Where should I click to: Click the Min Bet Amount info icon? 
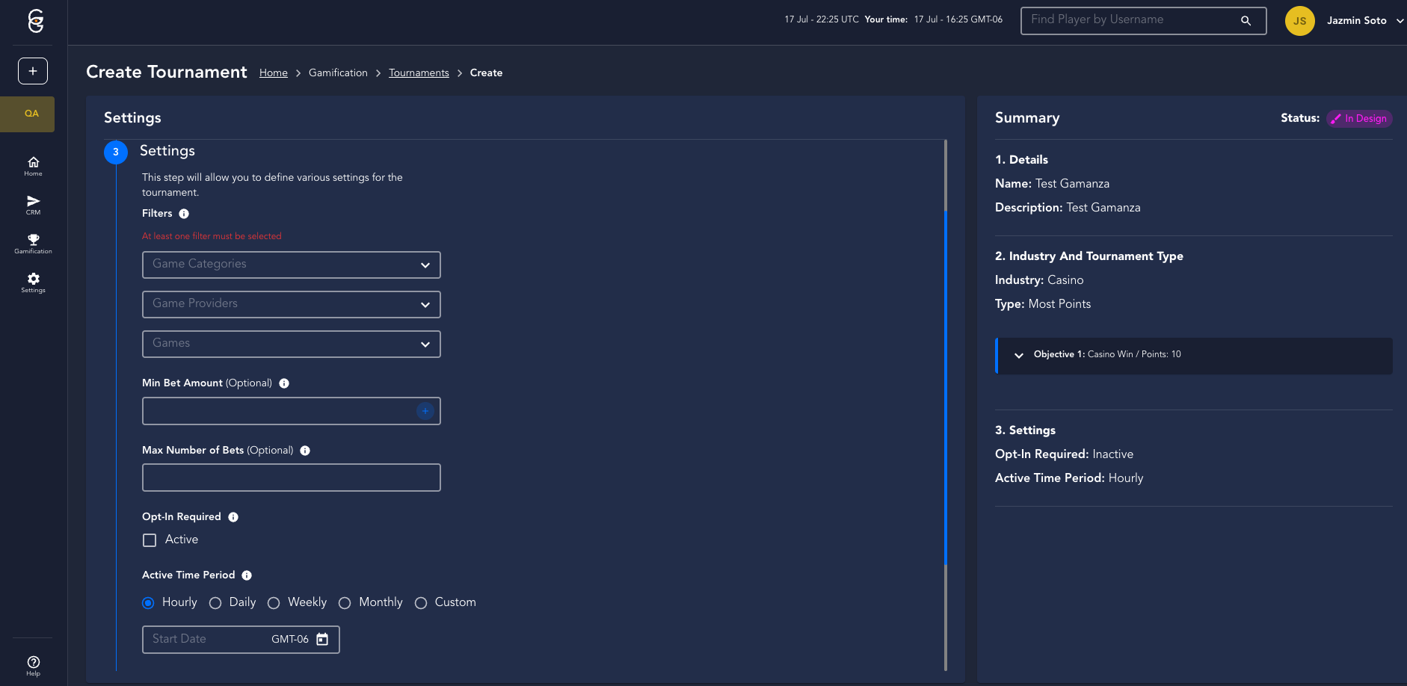click(x=284, y=383)
